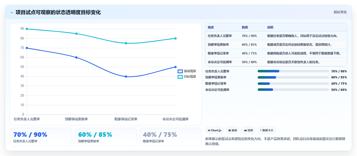Open the 70% / 90% data card
Screen dimensions: 357x156
pos(41,137)
